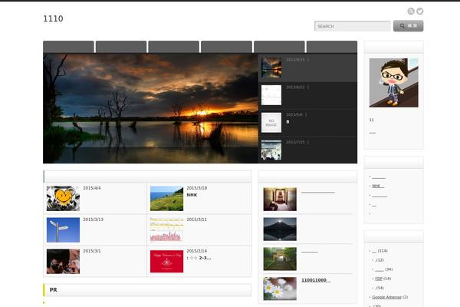This screenshot has height=307, width=460.
Task: Select the second gray navigation tab
Action: (121, 47)
